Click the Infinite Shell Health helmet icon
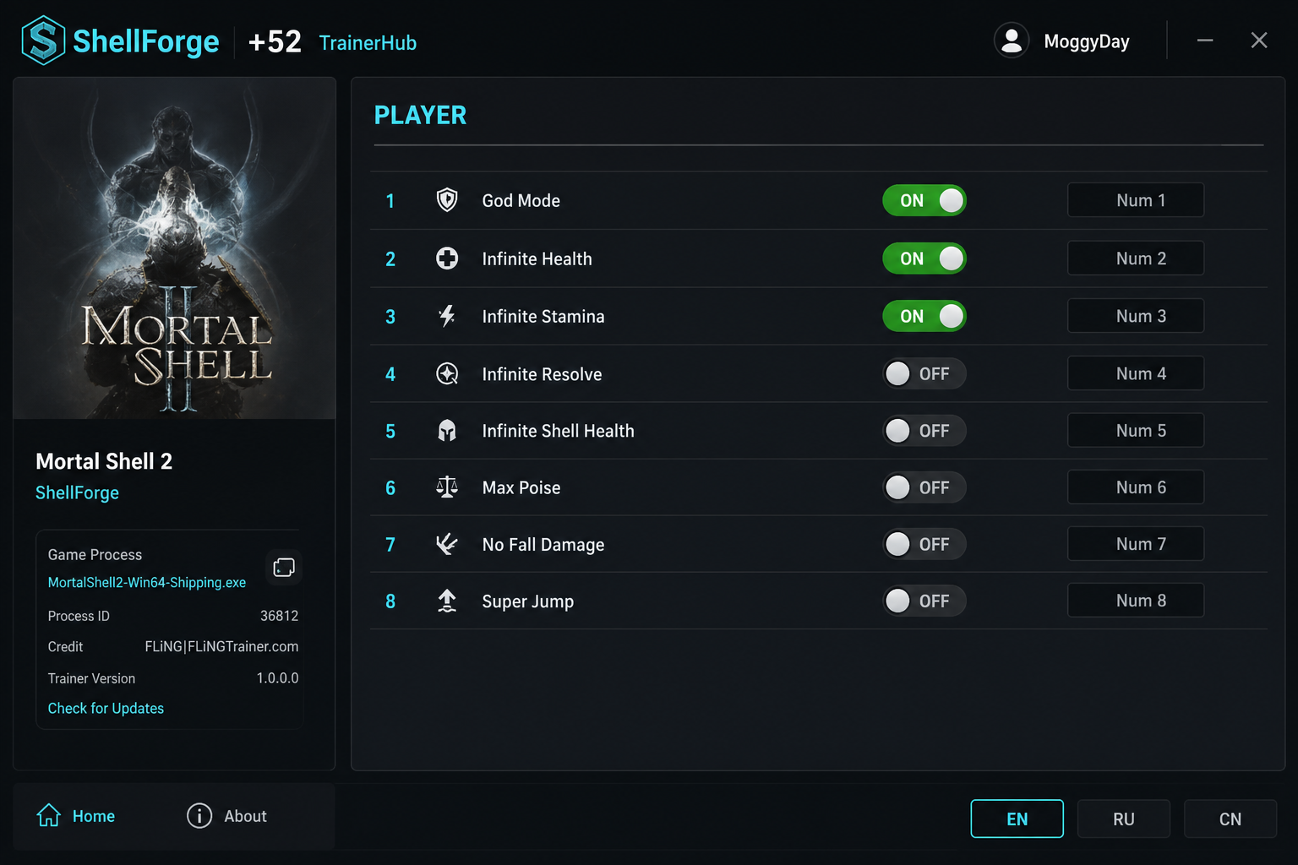Image resolution: width=1298 pixels, height=865 pixels. [447, 431]
